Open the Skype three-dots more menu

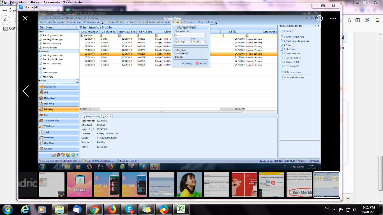point(333,18)
